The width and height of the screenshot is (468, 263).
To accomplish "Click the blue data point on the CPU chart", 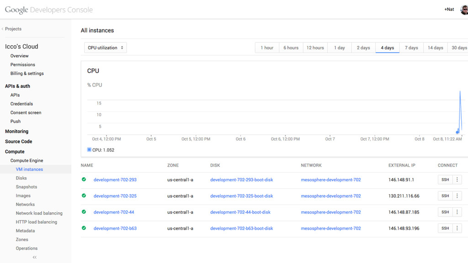I will coord(457,132).
